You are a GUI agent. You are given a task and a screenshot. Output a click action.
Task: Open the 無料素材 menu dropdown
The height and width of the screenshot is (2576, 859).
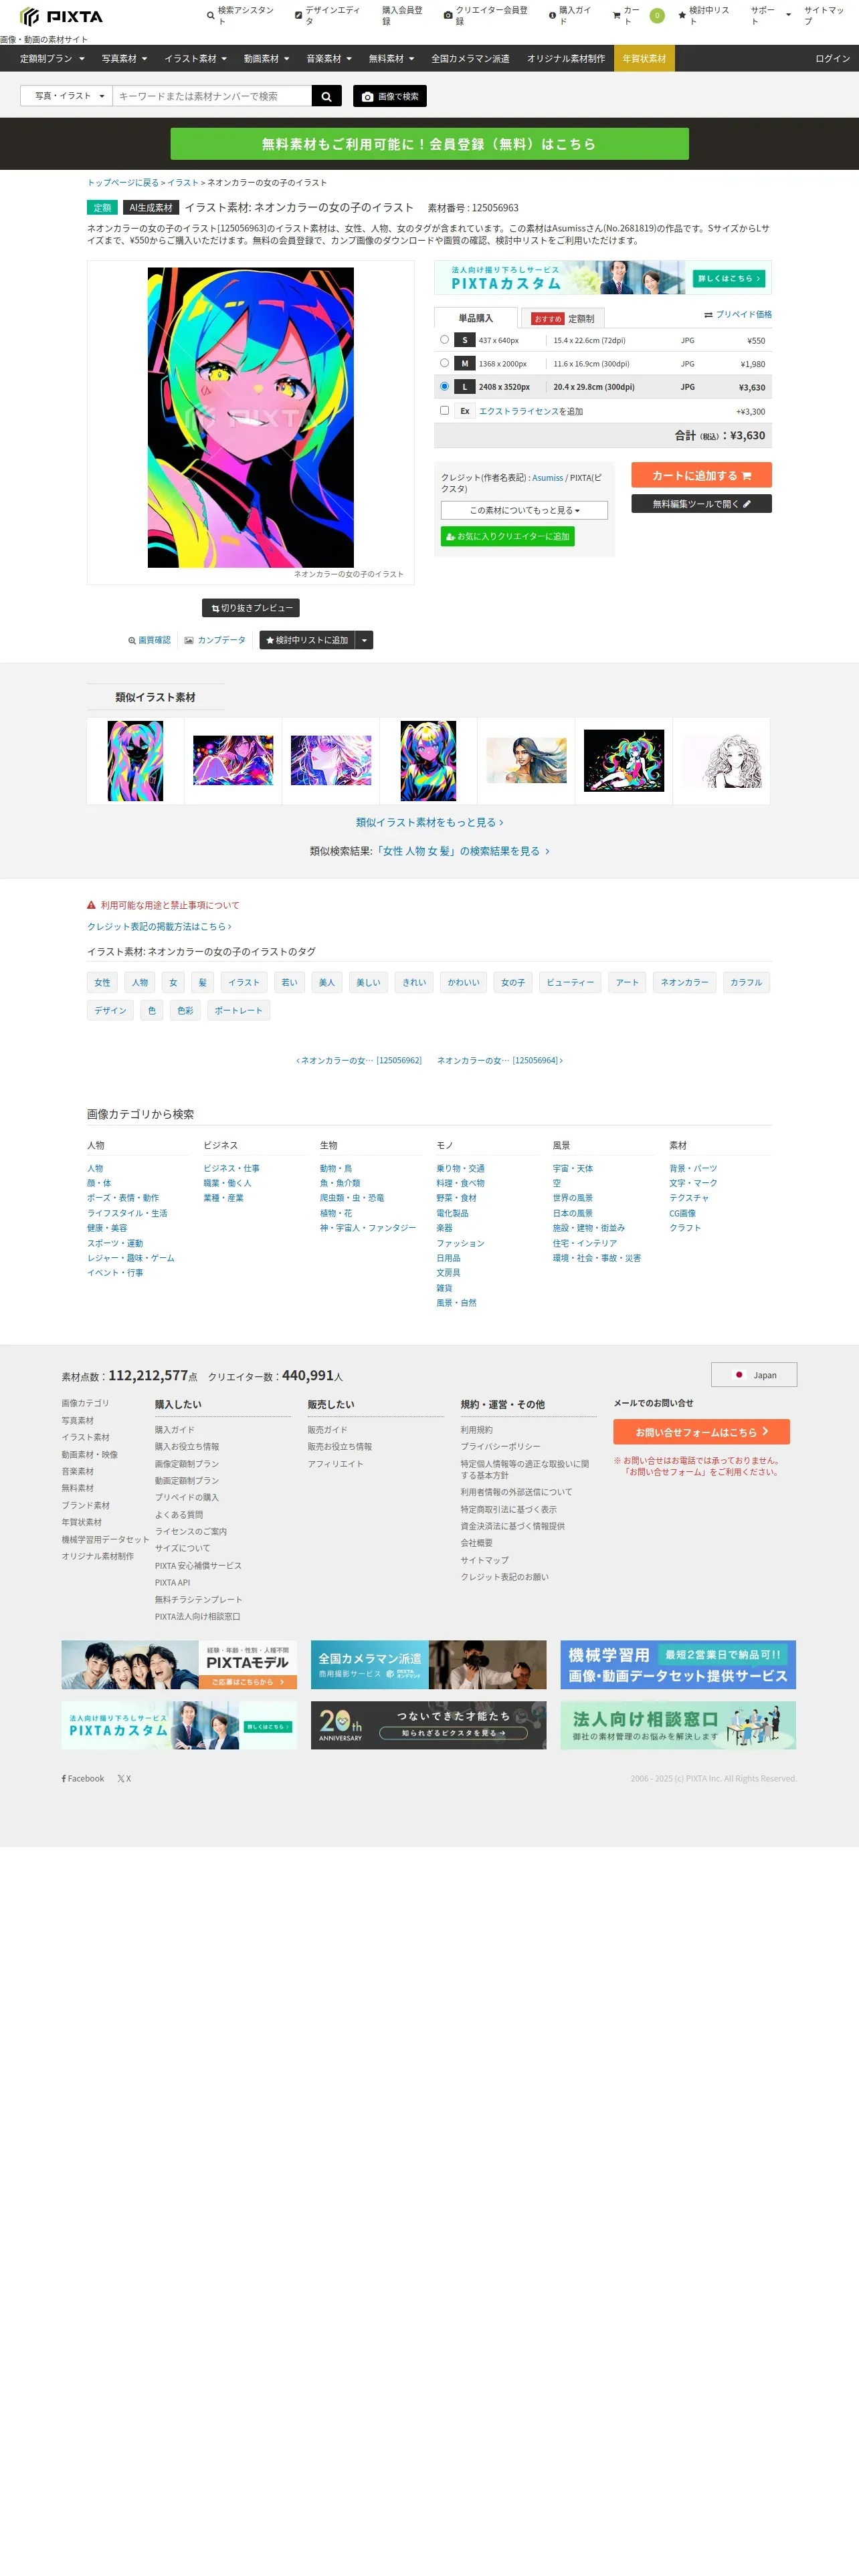[391, 58]
